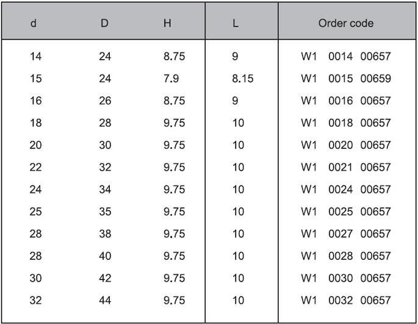Select the "L" column header
The image size is (418, 324).
235,23
